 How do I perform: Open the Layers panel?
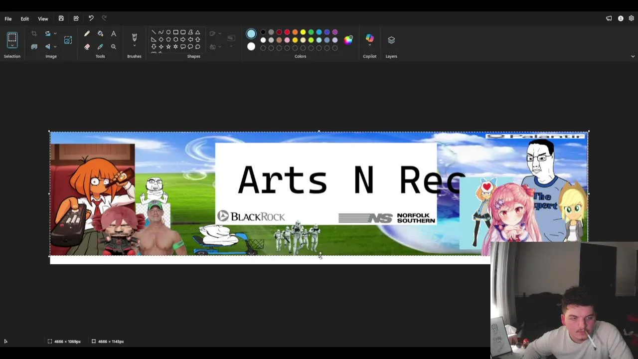[391, 40]
